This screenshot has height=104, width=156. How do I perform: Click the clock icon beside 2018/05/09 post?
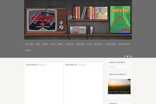click(66, 65)
